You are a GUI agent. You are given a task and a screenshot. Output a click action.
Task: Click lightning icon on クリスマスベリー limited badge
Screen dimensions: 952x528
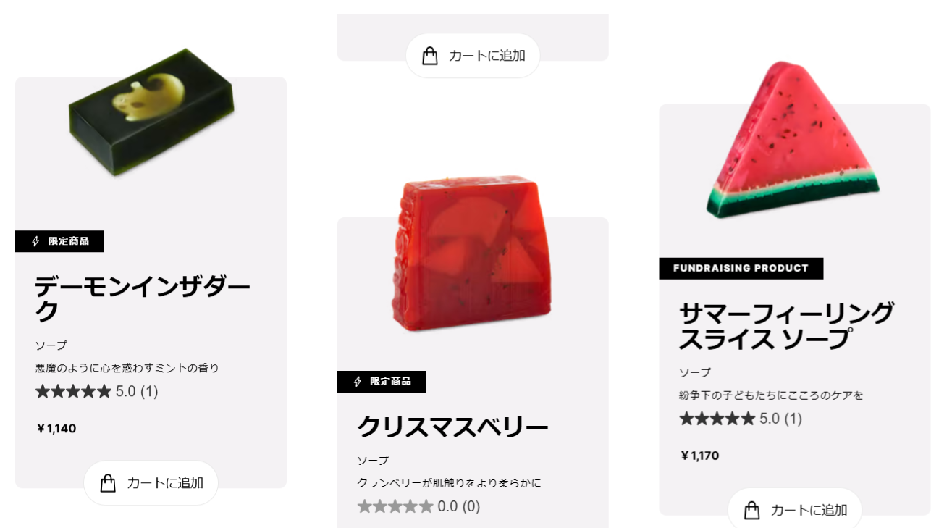tap(358, 382)
